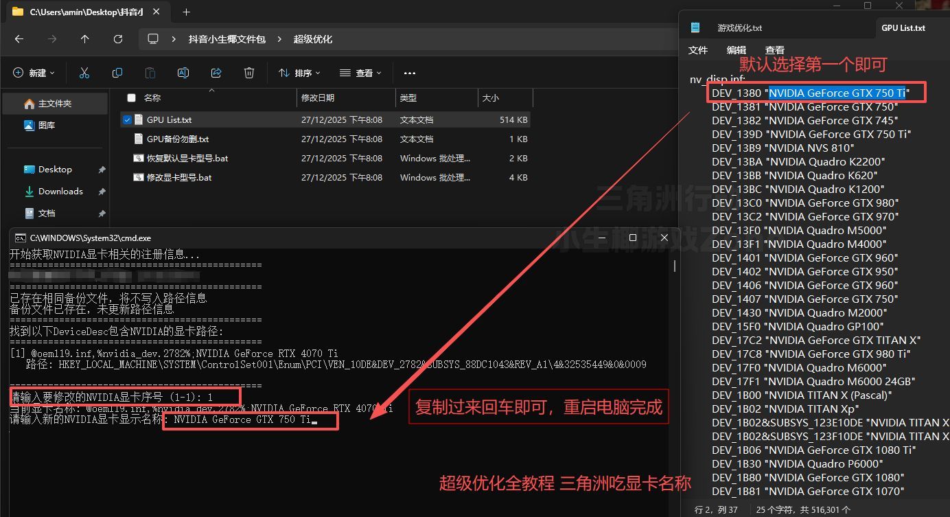Switch to 游戏优化.txt tab in Notepad
950x517 pixels.
point(739,27)
